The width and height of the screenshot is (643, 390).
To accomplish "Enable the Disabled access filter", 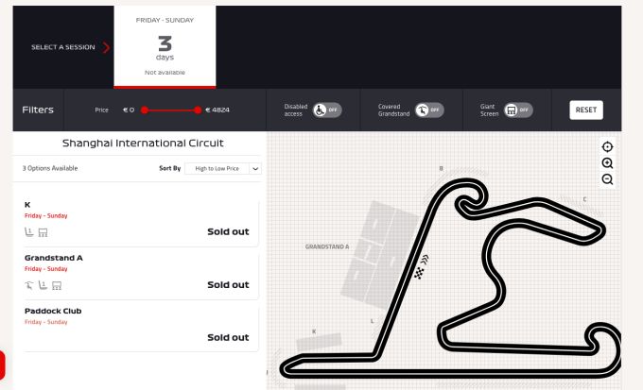I will (x=327, y=110).
